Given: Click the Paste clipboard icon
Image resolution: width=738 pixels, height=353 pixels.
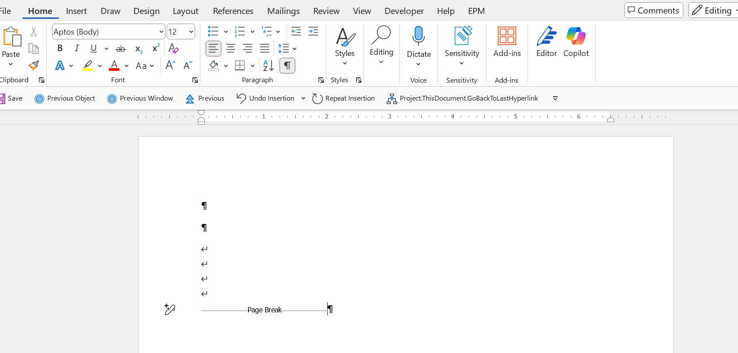Looking at the screenshot, I should pos(12,37).
